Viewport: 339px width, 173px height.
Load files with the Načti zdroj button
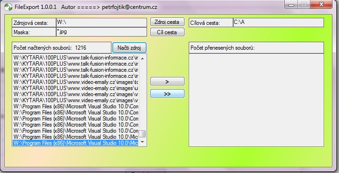click(129, 48)
